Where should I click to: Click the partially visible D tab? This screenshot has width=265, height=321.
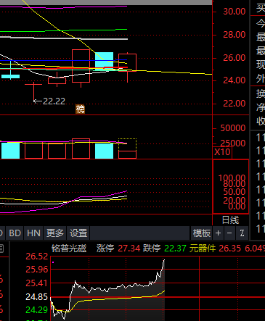pos(1,233)
